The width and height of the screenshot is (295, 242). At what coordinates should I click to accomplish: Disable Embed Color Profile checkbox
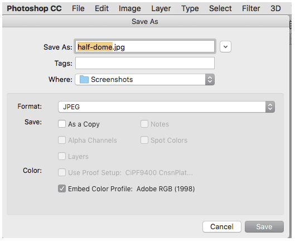[x=62, y=188]
